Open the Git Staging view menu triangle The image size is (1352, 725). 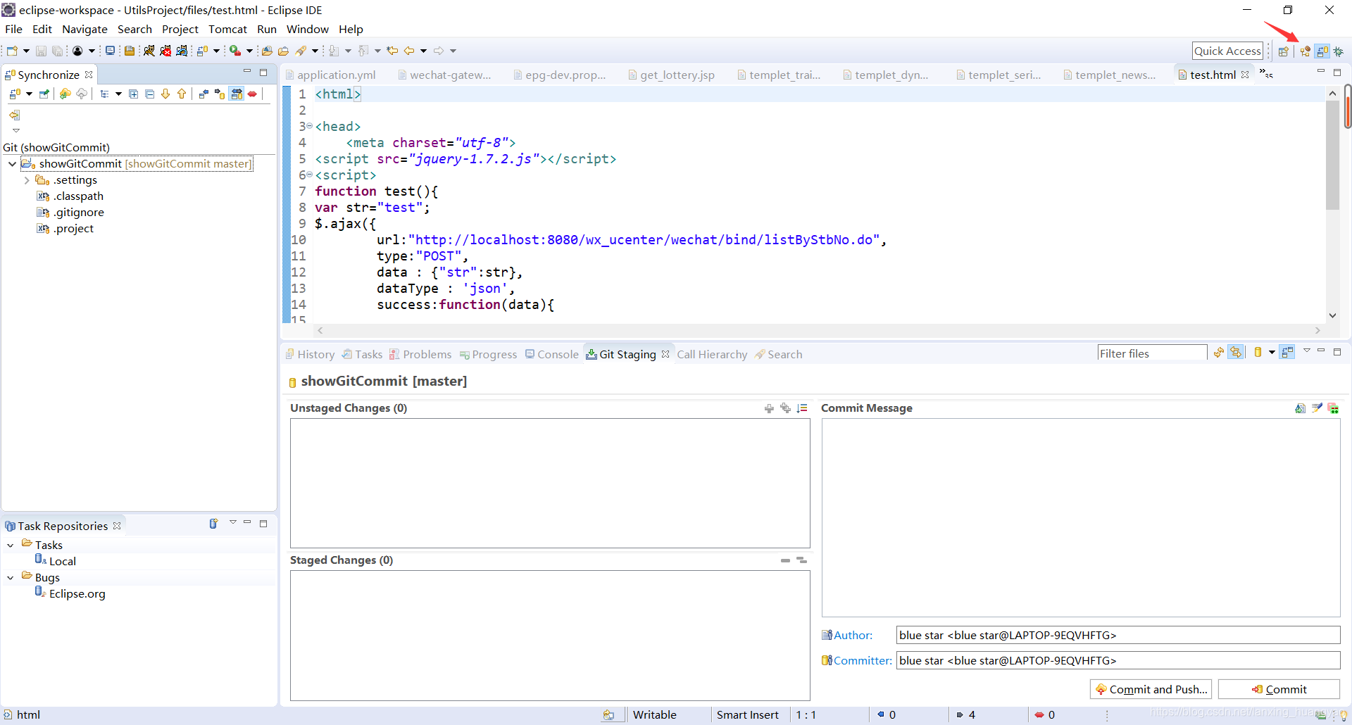1306,351
